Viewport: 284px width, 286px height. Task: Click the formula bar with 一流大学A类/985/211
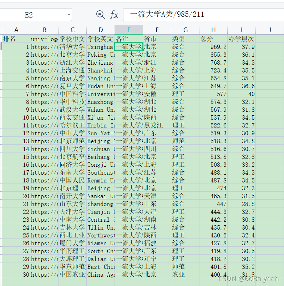pyautogui.click(x=203, y=15)
